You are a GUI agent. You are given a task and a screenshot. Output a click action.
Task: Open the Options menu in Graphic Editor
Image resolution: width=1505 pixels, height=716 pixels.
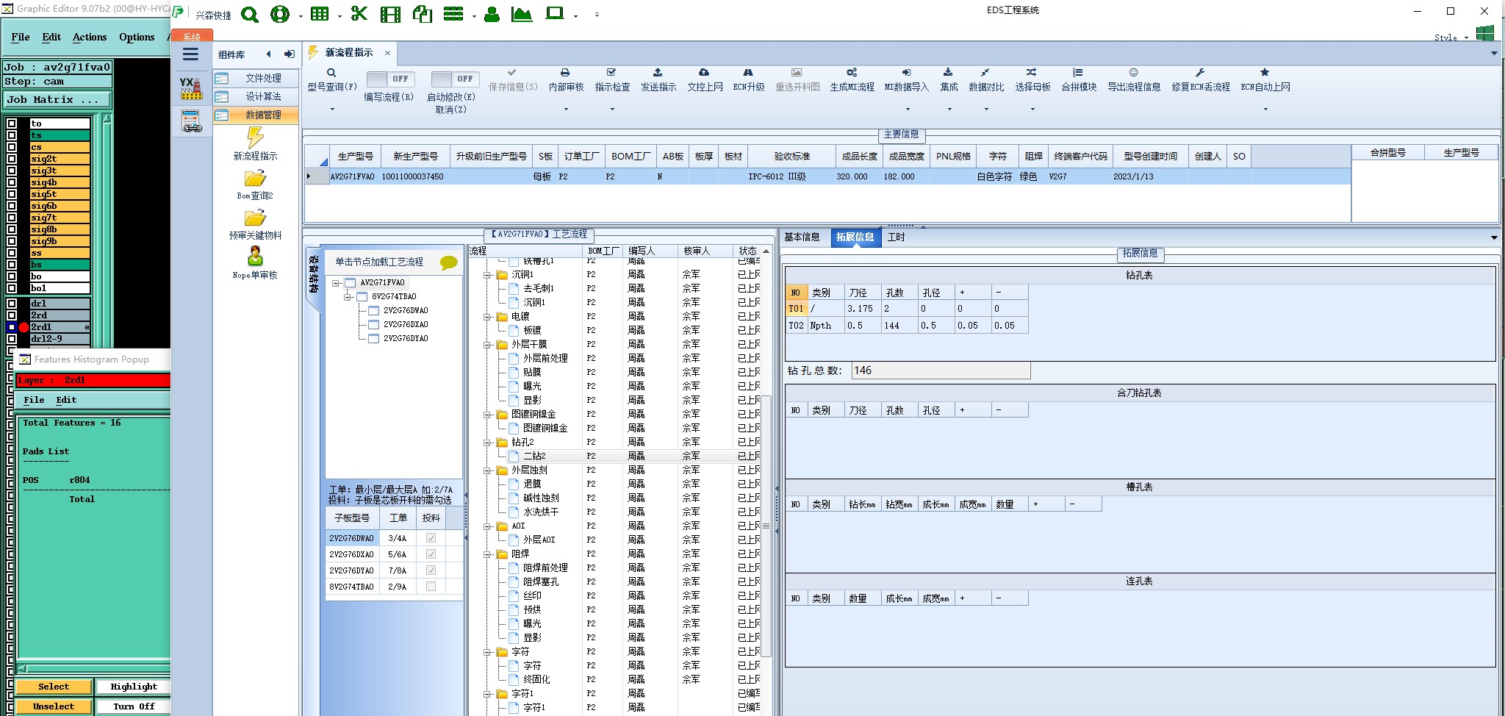[x=137, y=37]
